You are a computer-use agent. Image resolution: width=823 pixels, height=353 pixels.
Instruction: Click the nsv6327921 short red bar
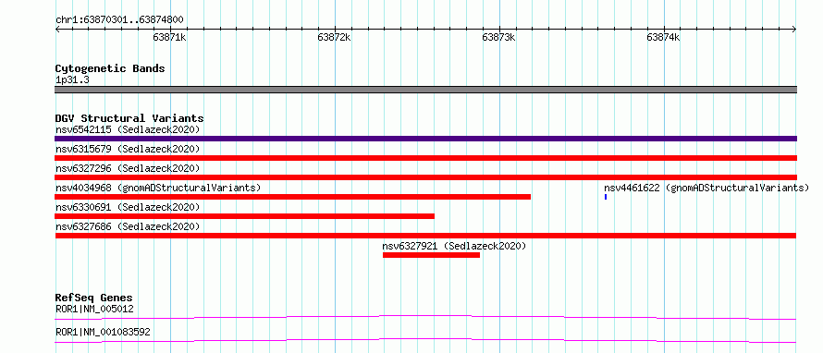pos(432,255)
